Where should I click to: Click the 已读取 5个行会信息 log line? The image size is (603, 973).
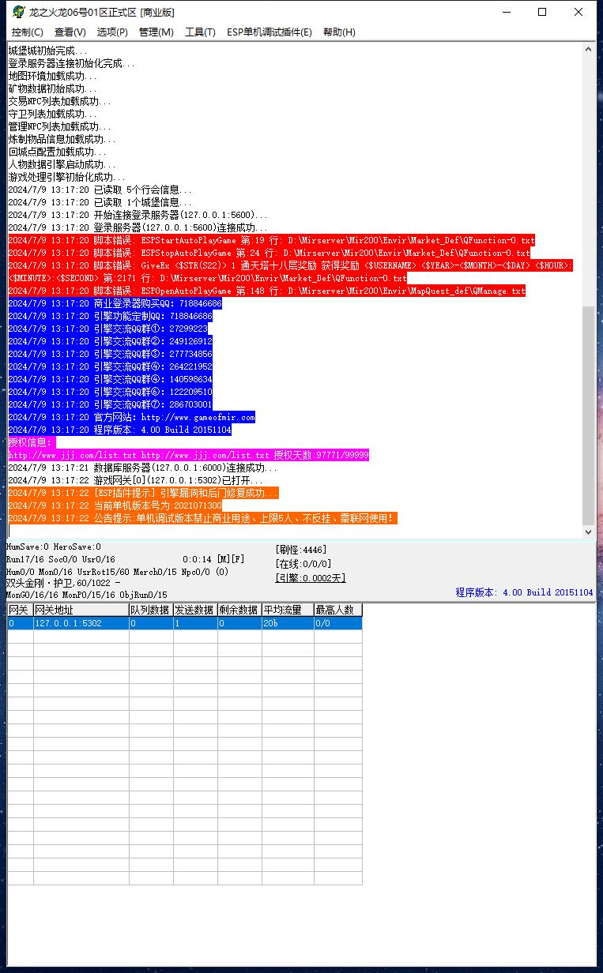(x=100, y=190)
